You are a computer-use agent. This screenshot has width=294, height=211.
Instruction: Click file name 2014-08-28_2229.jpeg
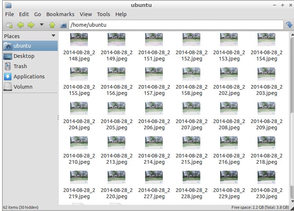(x=229, y=193)
